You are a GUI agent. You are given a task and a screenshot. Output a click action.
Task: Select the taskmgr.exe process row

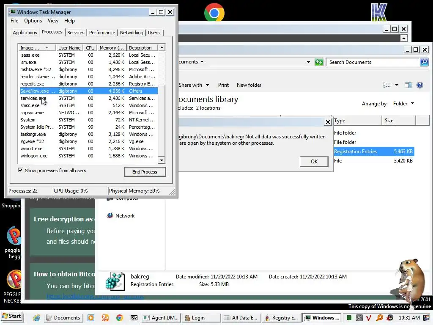point(89,134)
